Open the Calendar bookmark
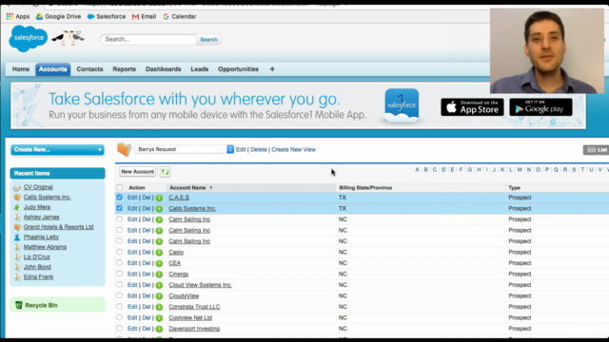Screen dimensions: 609x342 pyautogui.click(x=180, y=16)
